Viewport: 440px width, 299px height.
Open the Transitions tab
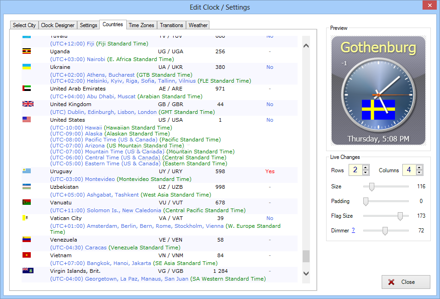point(171,25)
